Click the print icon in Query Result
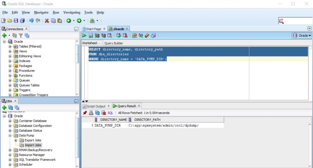 91,113
